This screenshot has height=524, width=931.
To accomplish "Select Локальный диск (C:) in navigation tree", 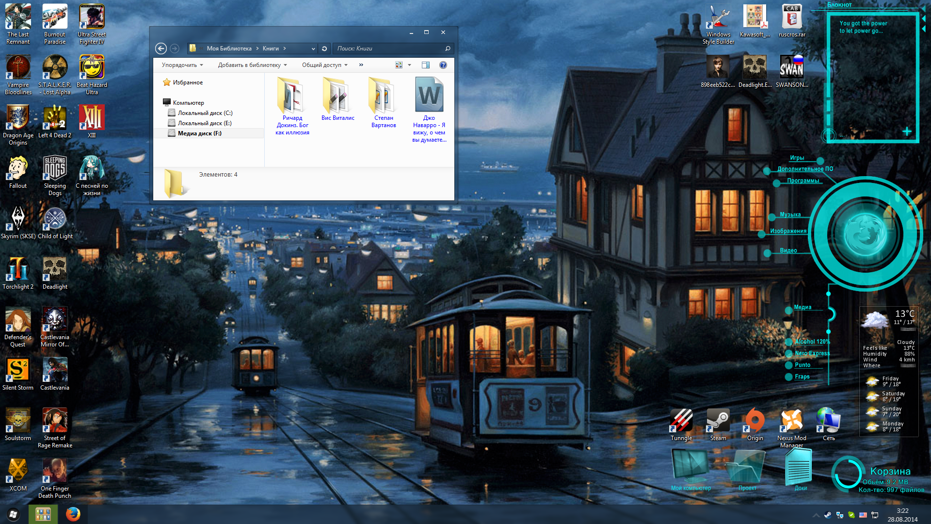I will point(205,113).
